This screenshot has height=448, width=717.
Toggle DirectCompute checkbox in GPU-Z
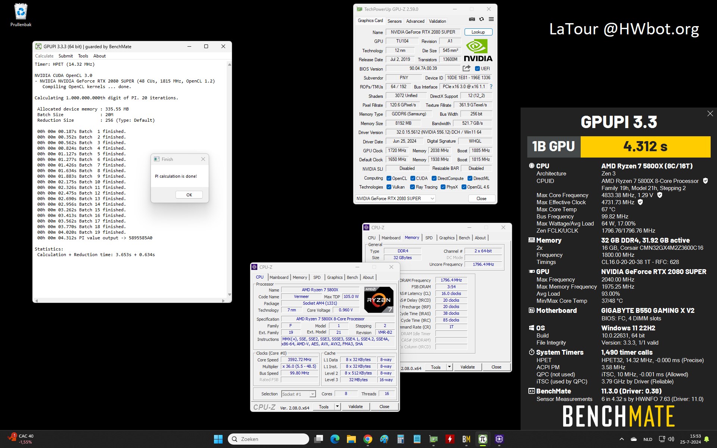(434, 178)
